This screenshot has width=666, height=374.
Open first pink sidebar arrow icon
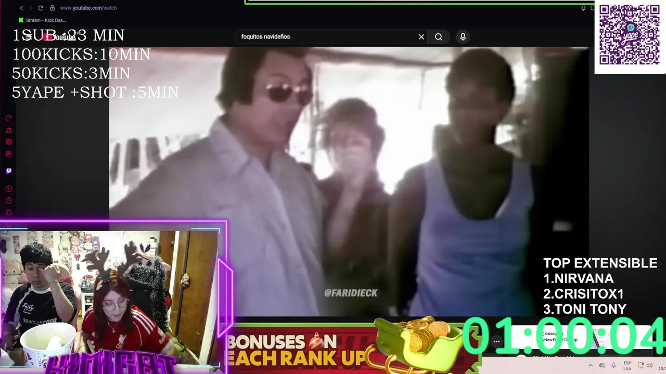(8, 118)
